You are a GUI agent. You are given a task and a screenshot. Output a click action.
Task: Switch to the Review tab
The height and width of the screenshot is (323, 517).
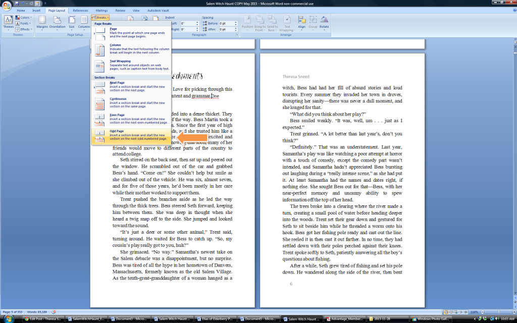click(120, 11)
